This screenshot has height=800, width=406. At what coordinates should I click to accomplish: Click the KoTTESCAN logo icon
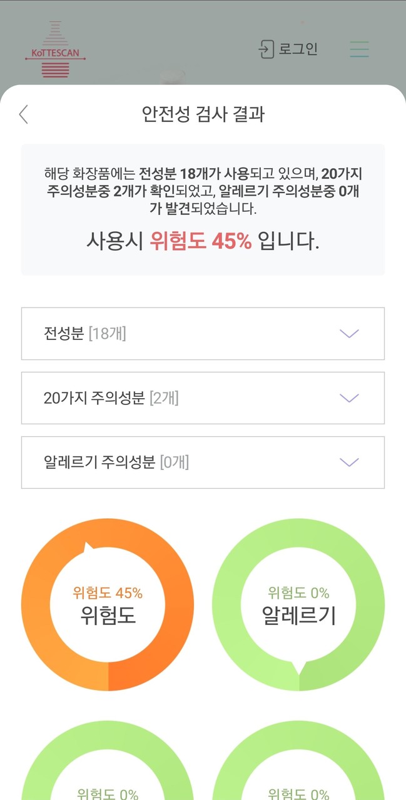coord(56,49)
